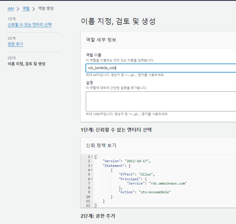Go to 역할 in the breadcrumb

click(26, 9)
